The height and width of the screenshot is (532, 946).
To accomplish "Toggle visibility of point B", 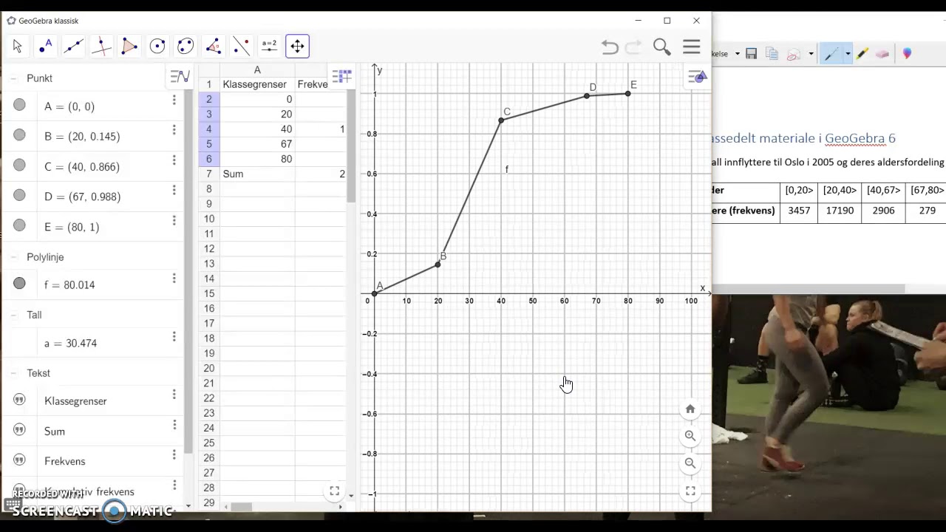I will [x=19, y=135].
